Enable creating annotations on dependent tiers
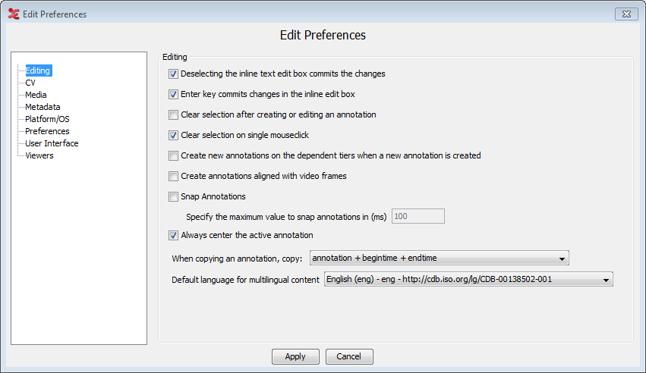The height and width of the screenshot is (373, 646). click(173, 156)
